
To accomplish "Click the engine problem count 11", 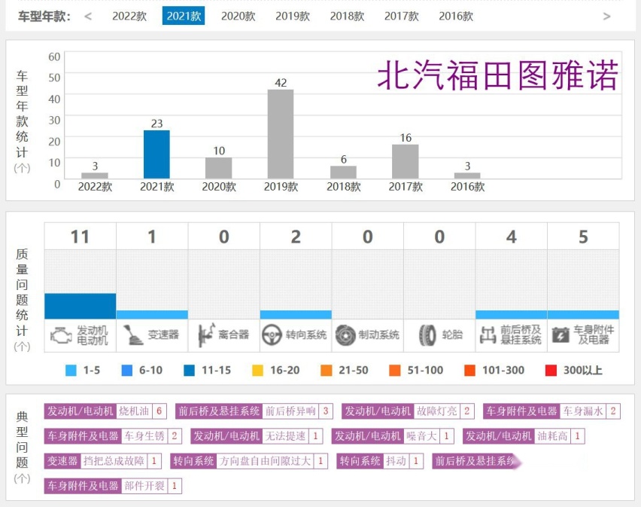I will click(x=80, y=237).
